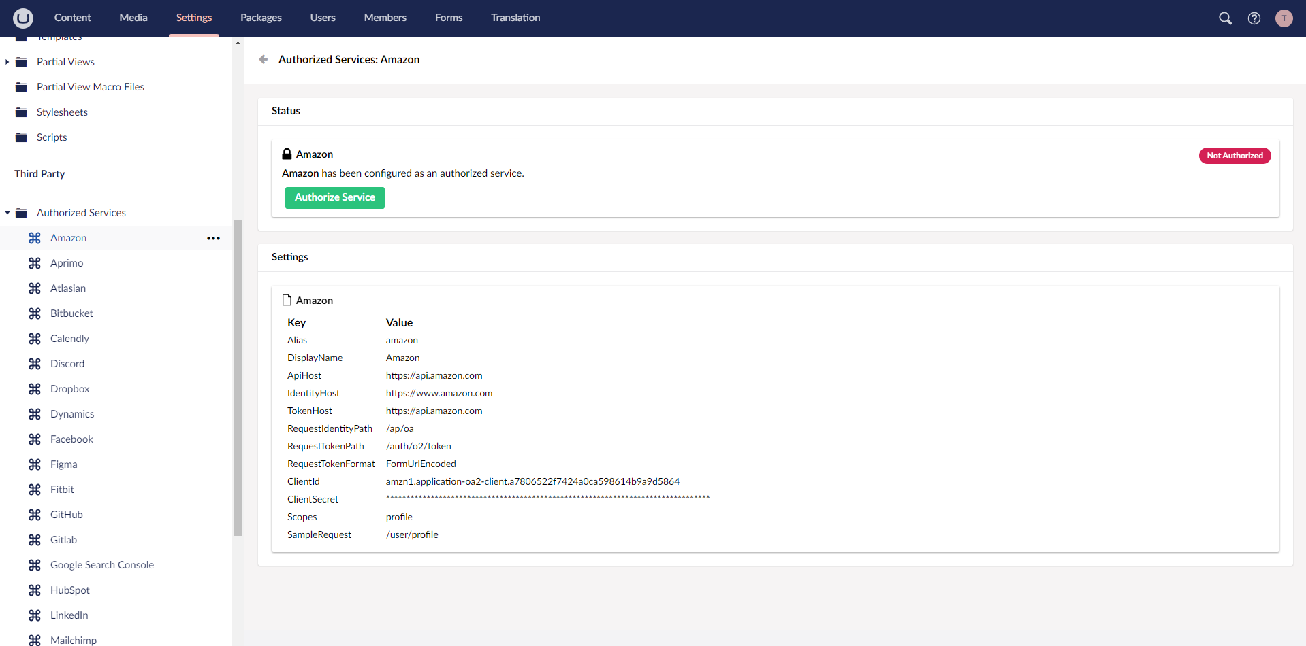Viewport: 1306px width, 646px height.
Task: Expand the Partial Views tree node
Action: (7, 62)
